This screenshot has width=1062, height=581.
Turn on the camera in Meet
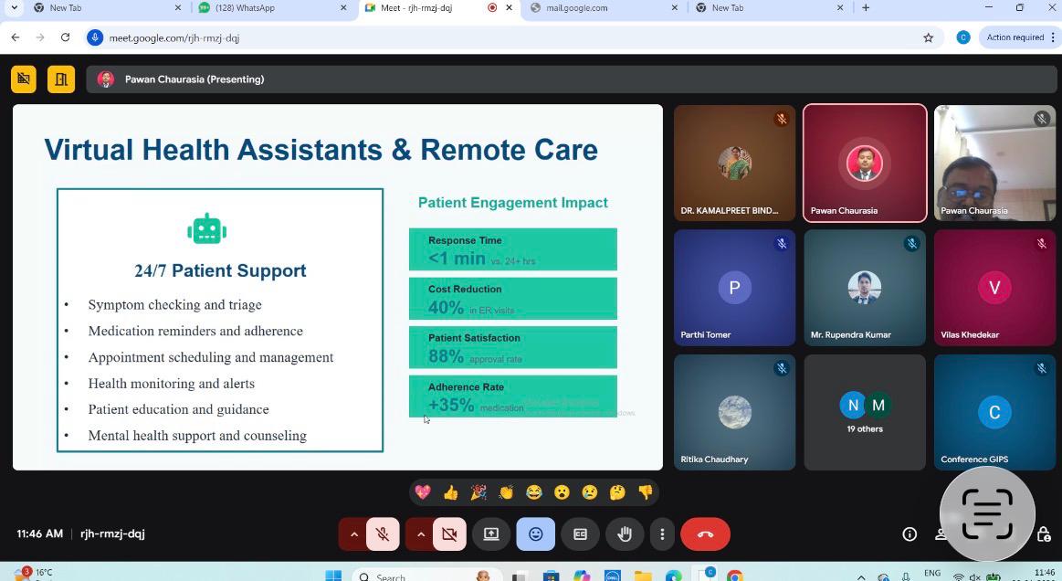coord(449,534)
